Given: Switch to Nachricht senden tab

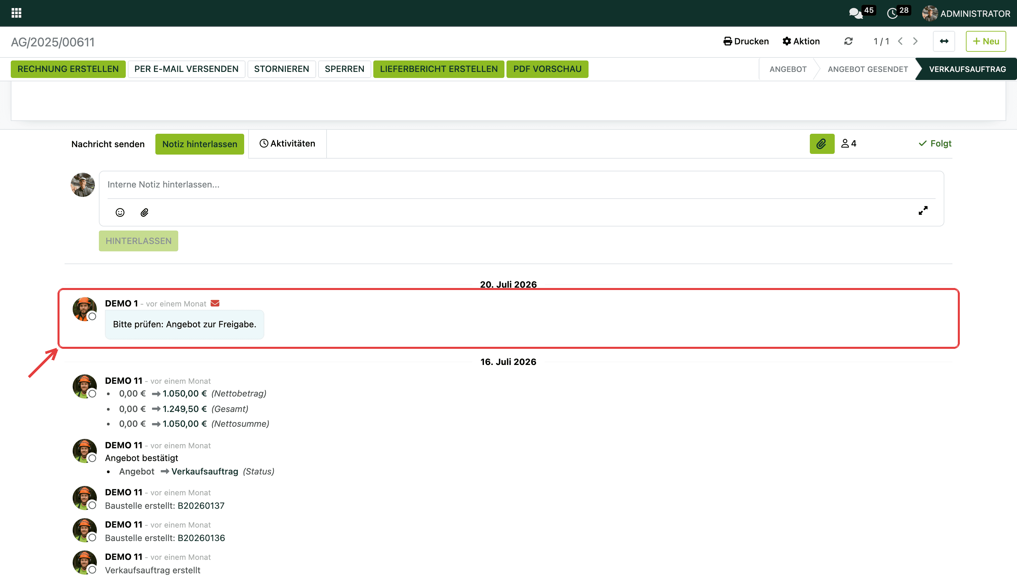Looking at the screenshot, I should [108, 144].
